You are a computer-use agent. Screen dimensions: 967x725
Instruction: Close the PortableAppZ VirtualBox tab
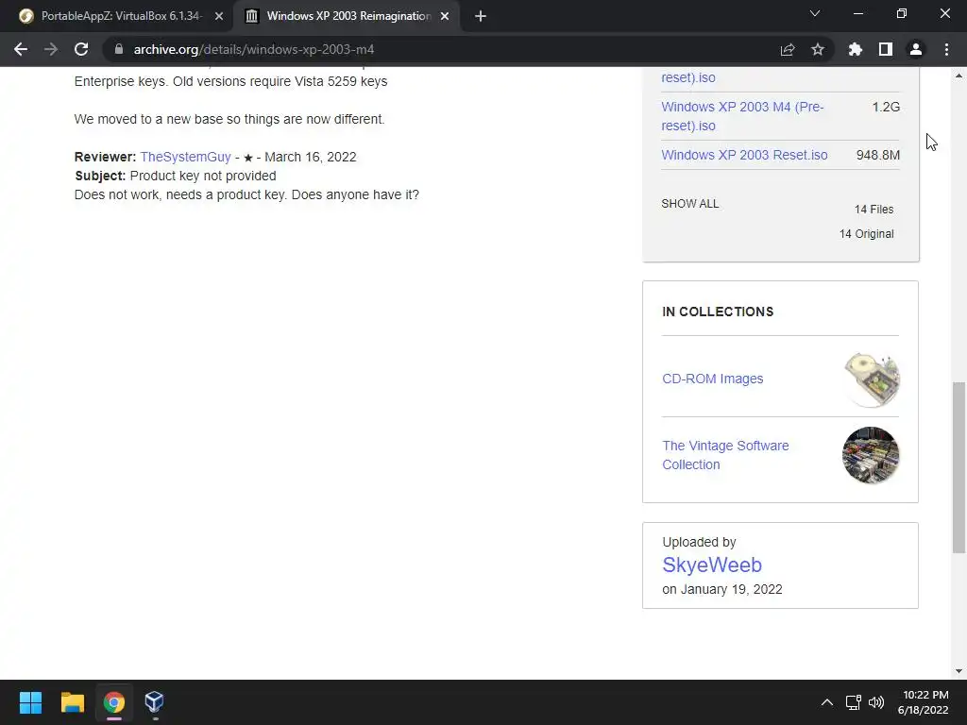219,16
